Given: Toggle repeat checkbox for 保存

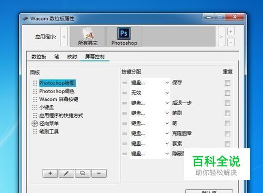Looking at the screenshot, I should tap(227, 83).
